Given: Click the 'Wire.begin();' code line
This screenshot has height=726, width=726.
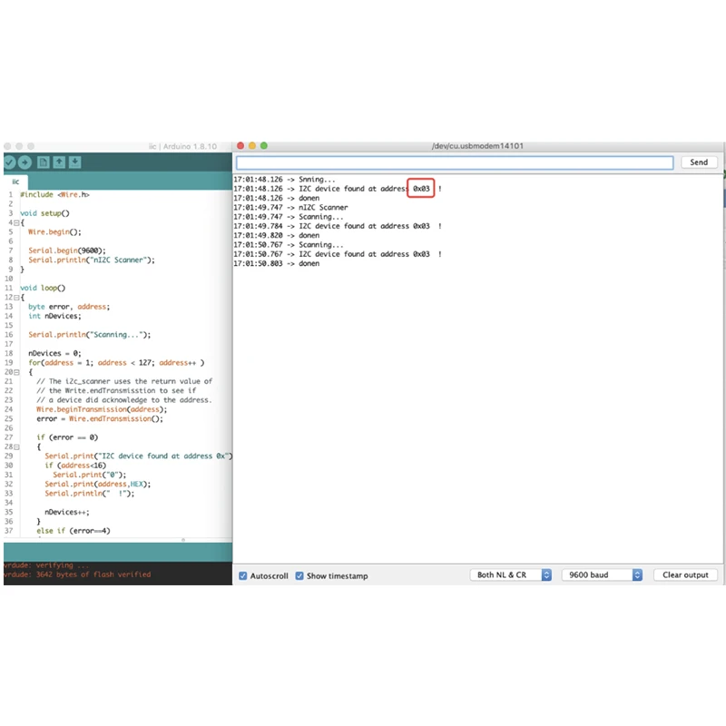Looking at the screenshot, I should [x=54, y=232].
